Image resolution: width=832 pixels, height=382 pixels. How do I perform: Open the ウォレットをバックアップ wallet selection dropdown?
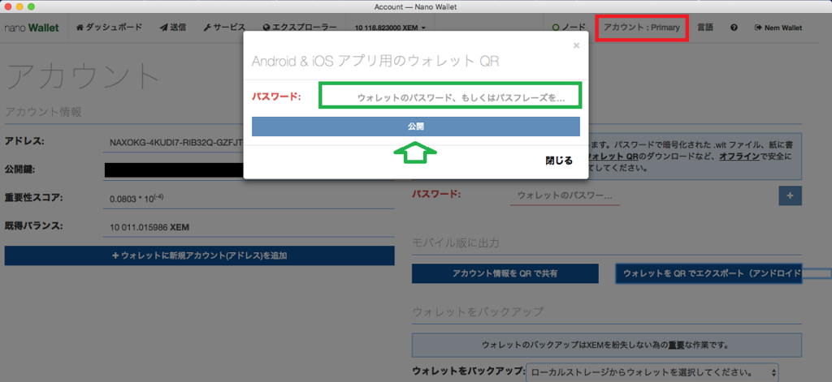pos(652,371)
